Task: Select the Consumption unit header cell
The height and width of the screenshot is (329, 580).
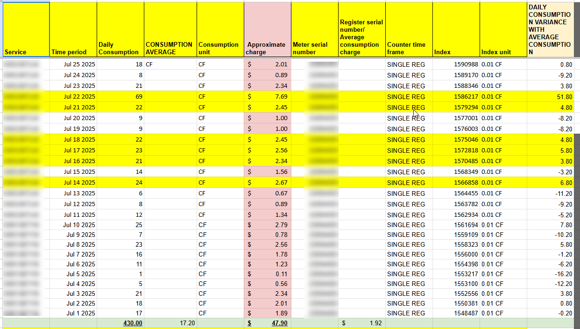Action: tap(220, 29)
